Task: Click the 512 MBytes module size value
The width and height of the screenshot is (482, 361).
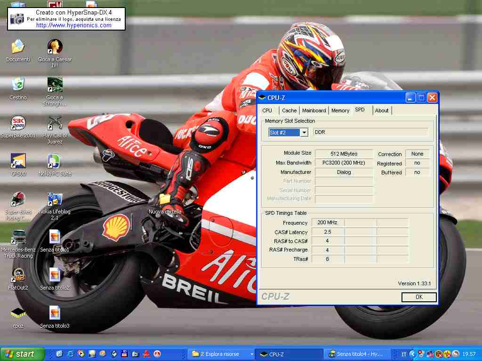Action: tap(344, 154)
